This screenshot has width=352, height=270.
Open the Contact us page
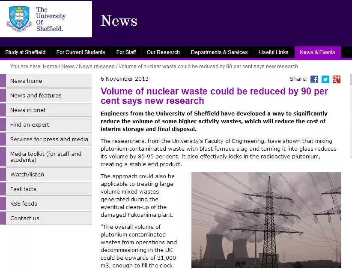point(46,218)
